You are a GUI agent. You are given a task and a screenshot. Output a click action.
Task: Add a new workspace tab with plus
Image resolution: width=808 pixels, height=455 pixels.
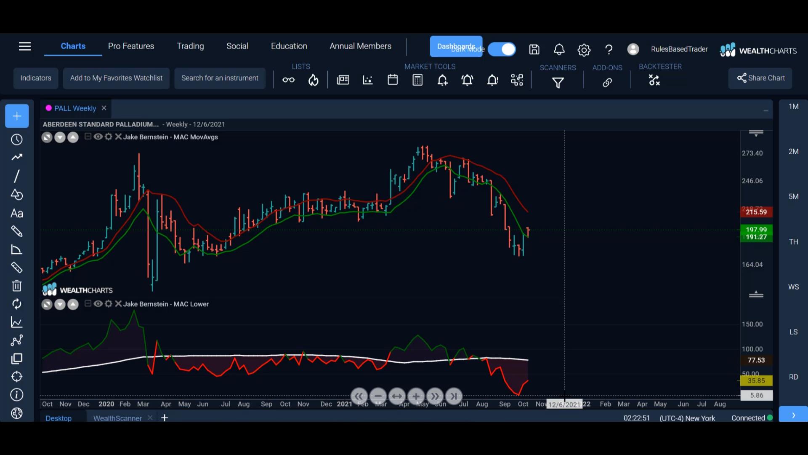coord(165,418)
